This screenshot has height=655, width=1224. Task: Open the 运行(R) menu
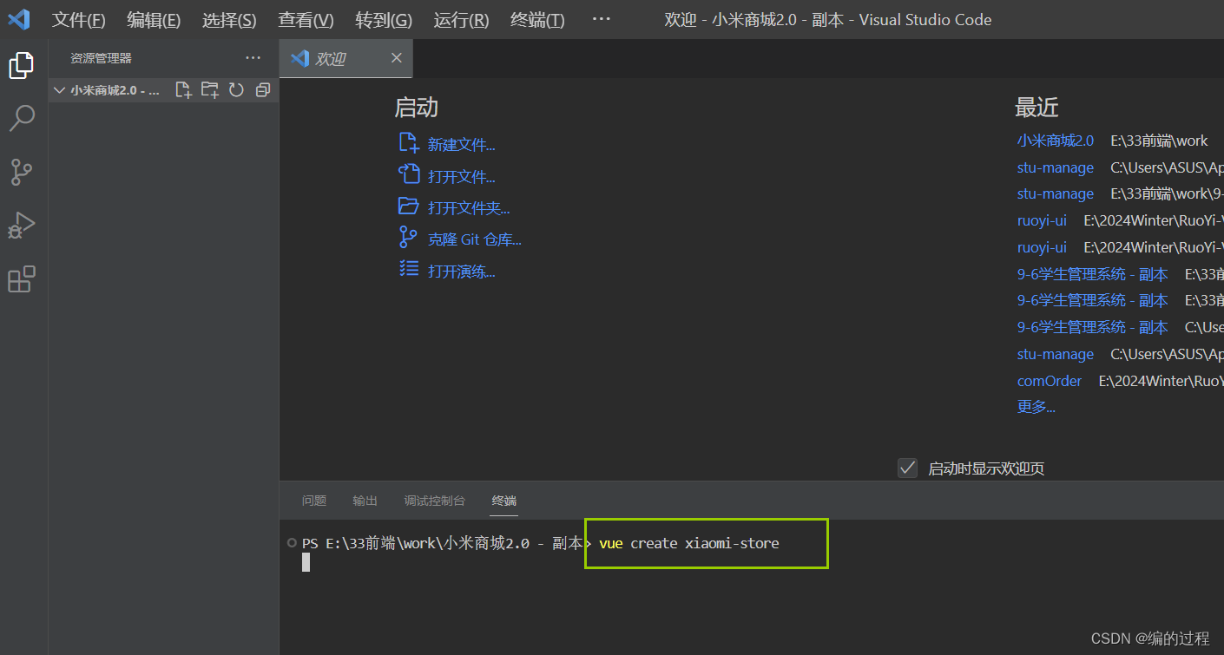(x=461, y=19)
